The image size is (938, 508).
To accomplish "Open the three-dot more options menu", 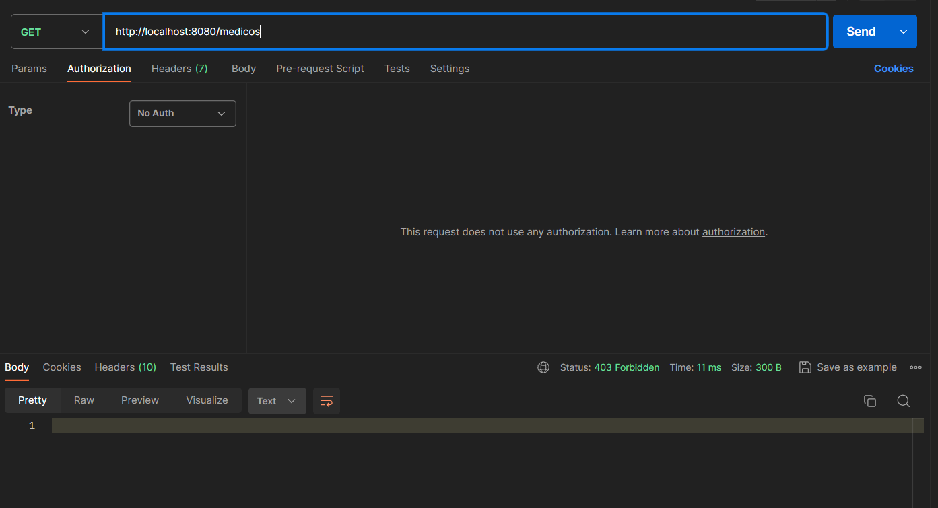I will [x=916, y=367].
